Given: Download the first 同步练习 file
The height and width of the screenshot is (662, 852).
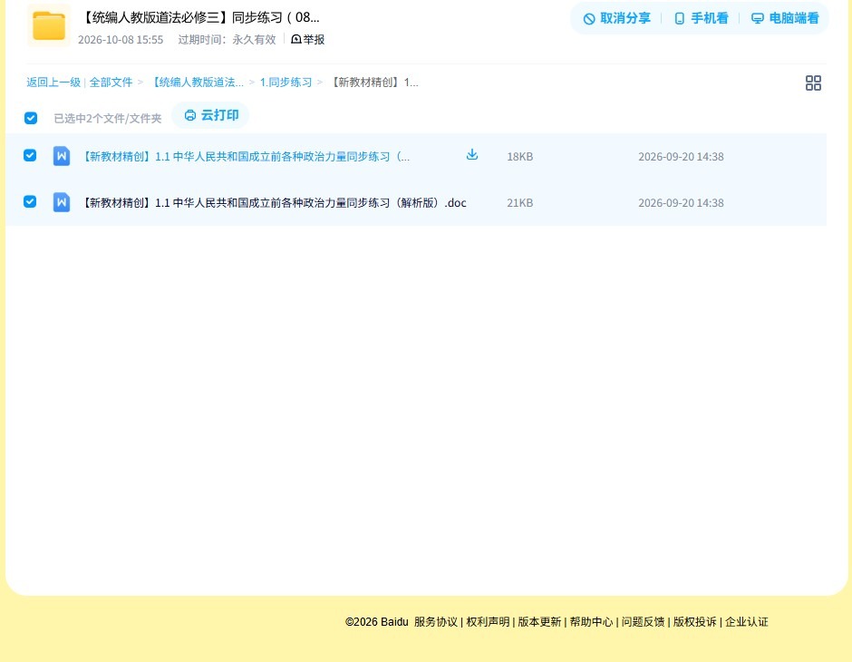Looking at the screenshot, I should pos(472,155).
